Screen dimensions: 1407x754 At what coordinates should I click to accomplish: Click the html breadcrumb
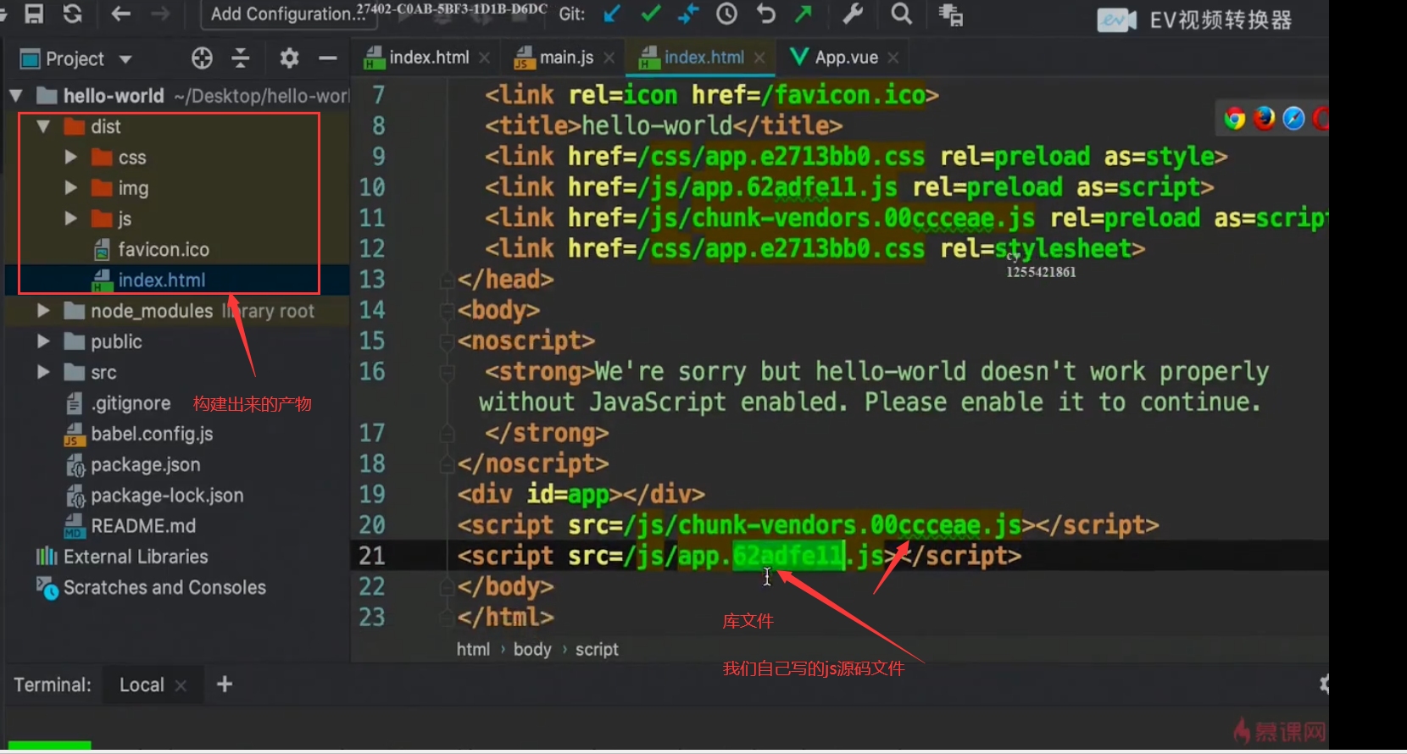473,649
